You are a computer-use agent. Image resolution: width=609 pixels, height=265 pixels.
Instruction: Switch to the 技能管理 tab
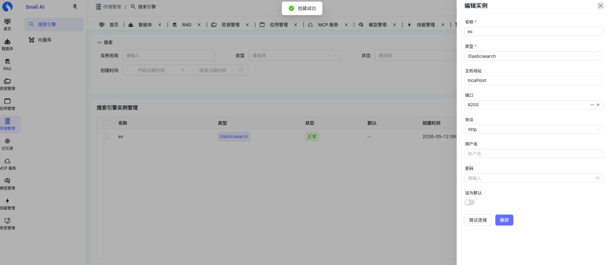tap(421, 25)
